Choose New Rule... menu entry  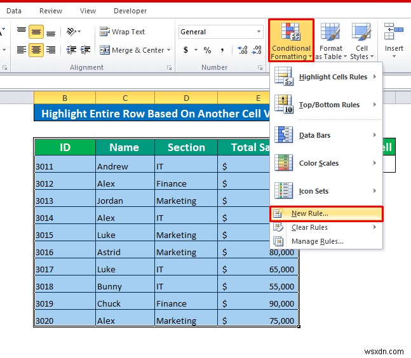click(327, 214)
